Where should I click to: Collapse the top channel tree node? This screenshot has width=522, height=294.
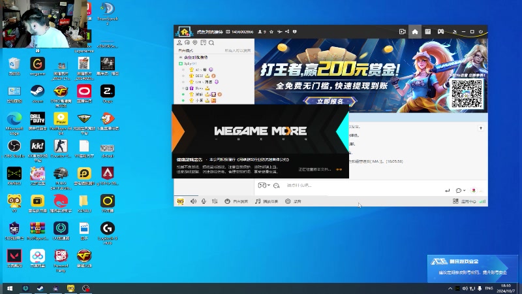click(181, 57)
